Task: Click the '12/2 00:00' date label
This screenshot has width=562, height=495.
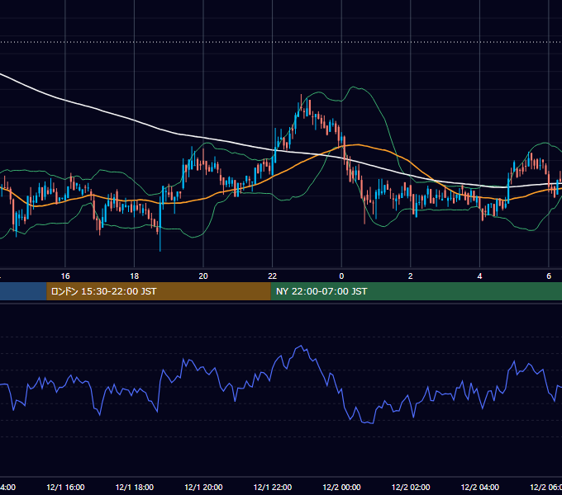Action: click(x=341, y=488)
